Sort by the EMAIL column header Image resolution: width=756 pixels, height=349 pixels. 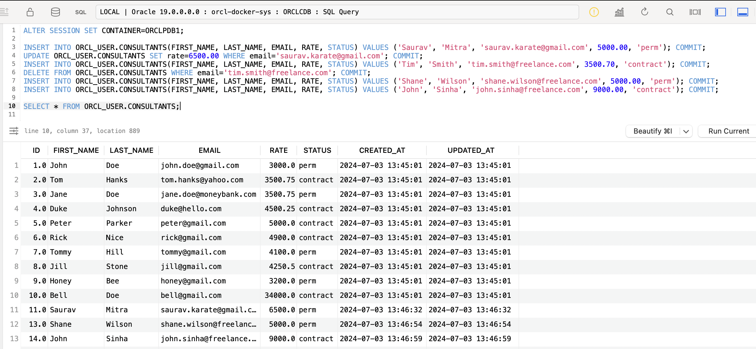click(x=209, y=150)
